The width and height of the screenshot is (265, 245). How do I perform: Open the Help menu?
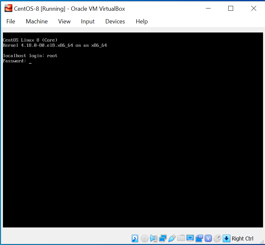tap(142, 21)
